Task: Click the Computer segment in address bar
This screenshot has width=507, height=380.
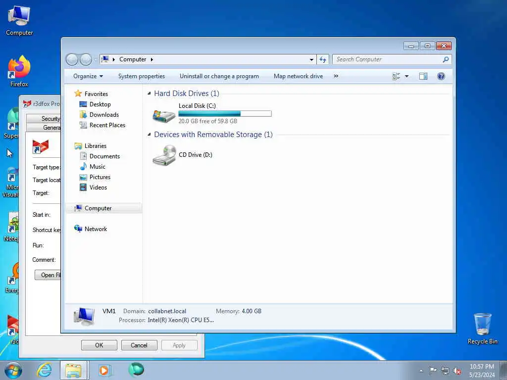Action: 133,59
